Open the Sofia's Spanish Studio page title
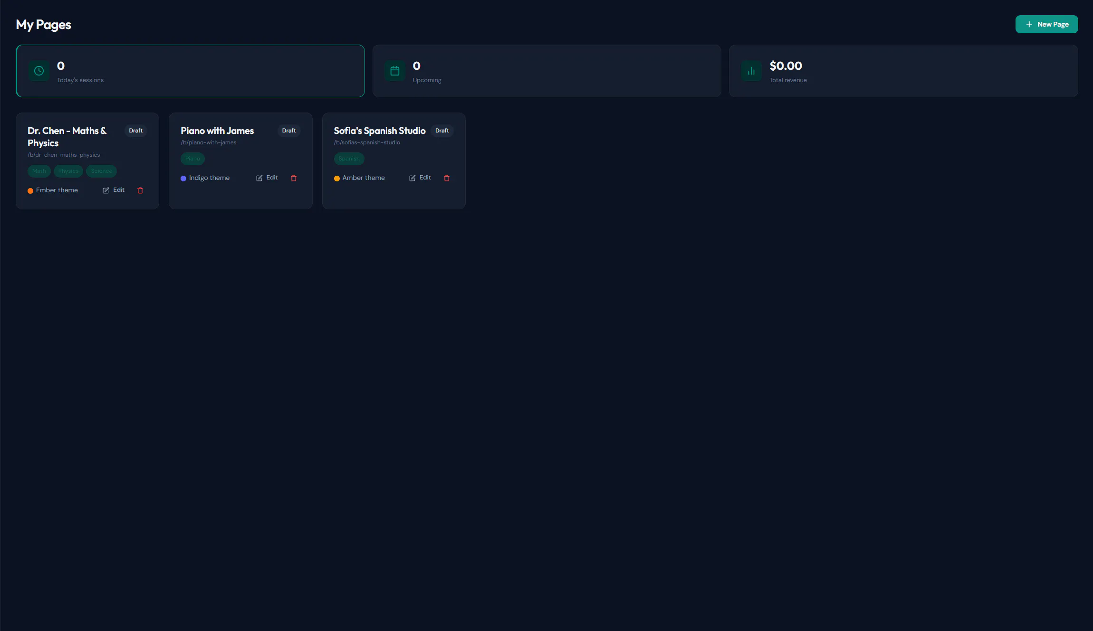 tap(380, 131)
